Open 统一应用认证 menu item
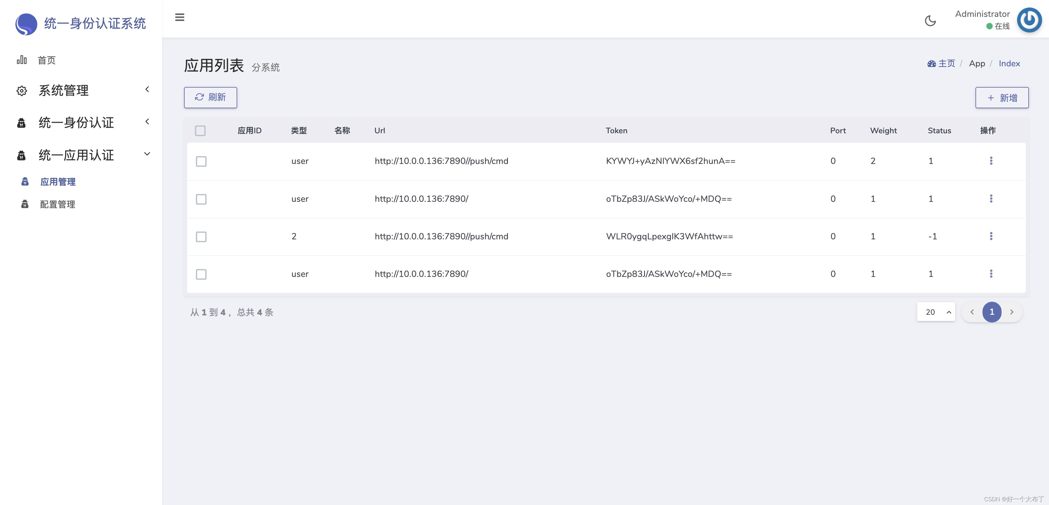 click(x=76, y=155)
